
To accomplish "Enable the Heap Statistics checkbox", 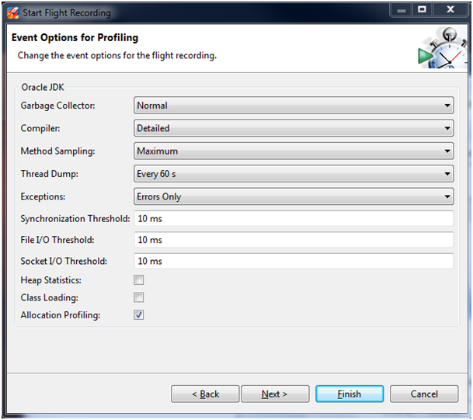I will (139, 280).
